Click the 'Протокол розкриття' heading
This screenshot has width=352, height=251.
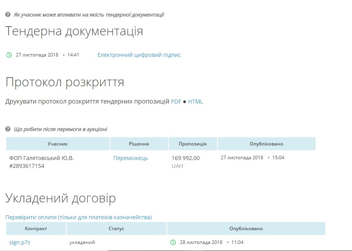[65, 82]
